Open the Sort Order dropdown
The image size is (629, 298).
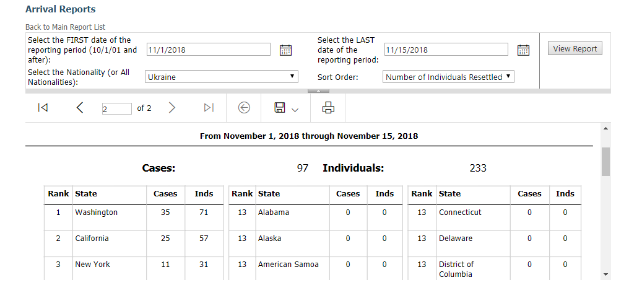click(448, 77)
